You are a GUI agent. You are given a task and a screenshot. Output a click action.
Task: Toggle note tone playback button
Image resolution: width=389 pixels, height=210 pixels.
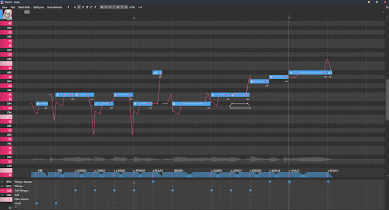pos(101,7)
